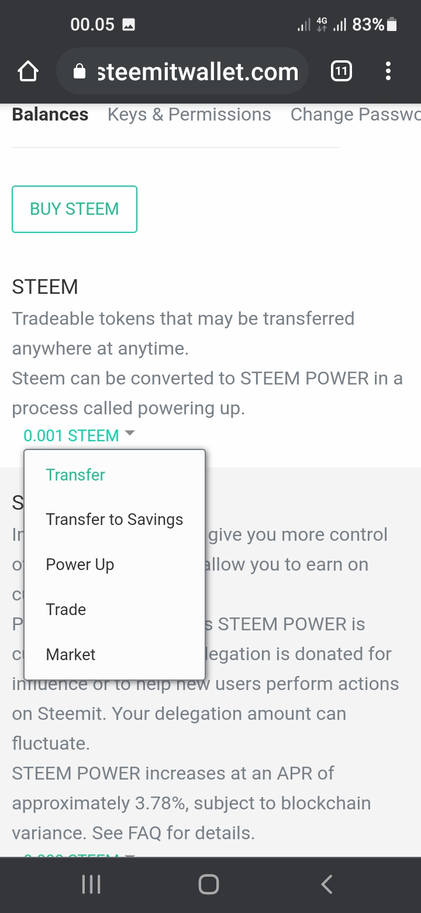Open the browser three-dot menu
Image resolution: width=421 pixels, height=913 pixels.
tap(388, 72)
